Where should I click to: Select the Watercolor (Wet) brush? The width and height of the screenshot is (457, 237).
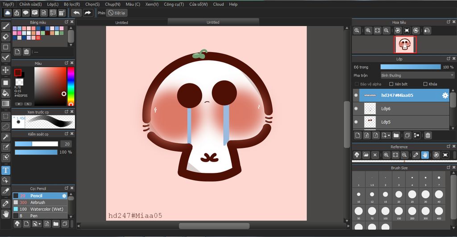pyautogui.click(x=40, y=209)
